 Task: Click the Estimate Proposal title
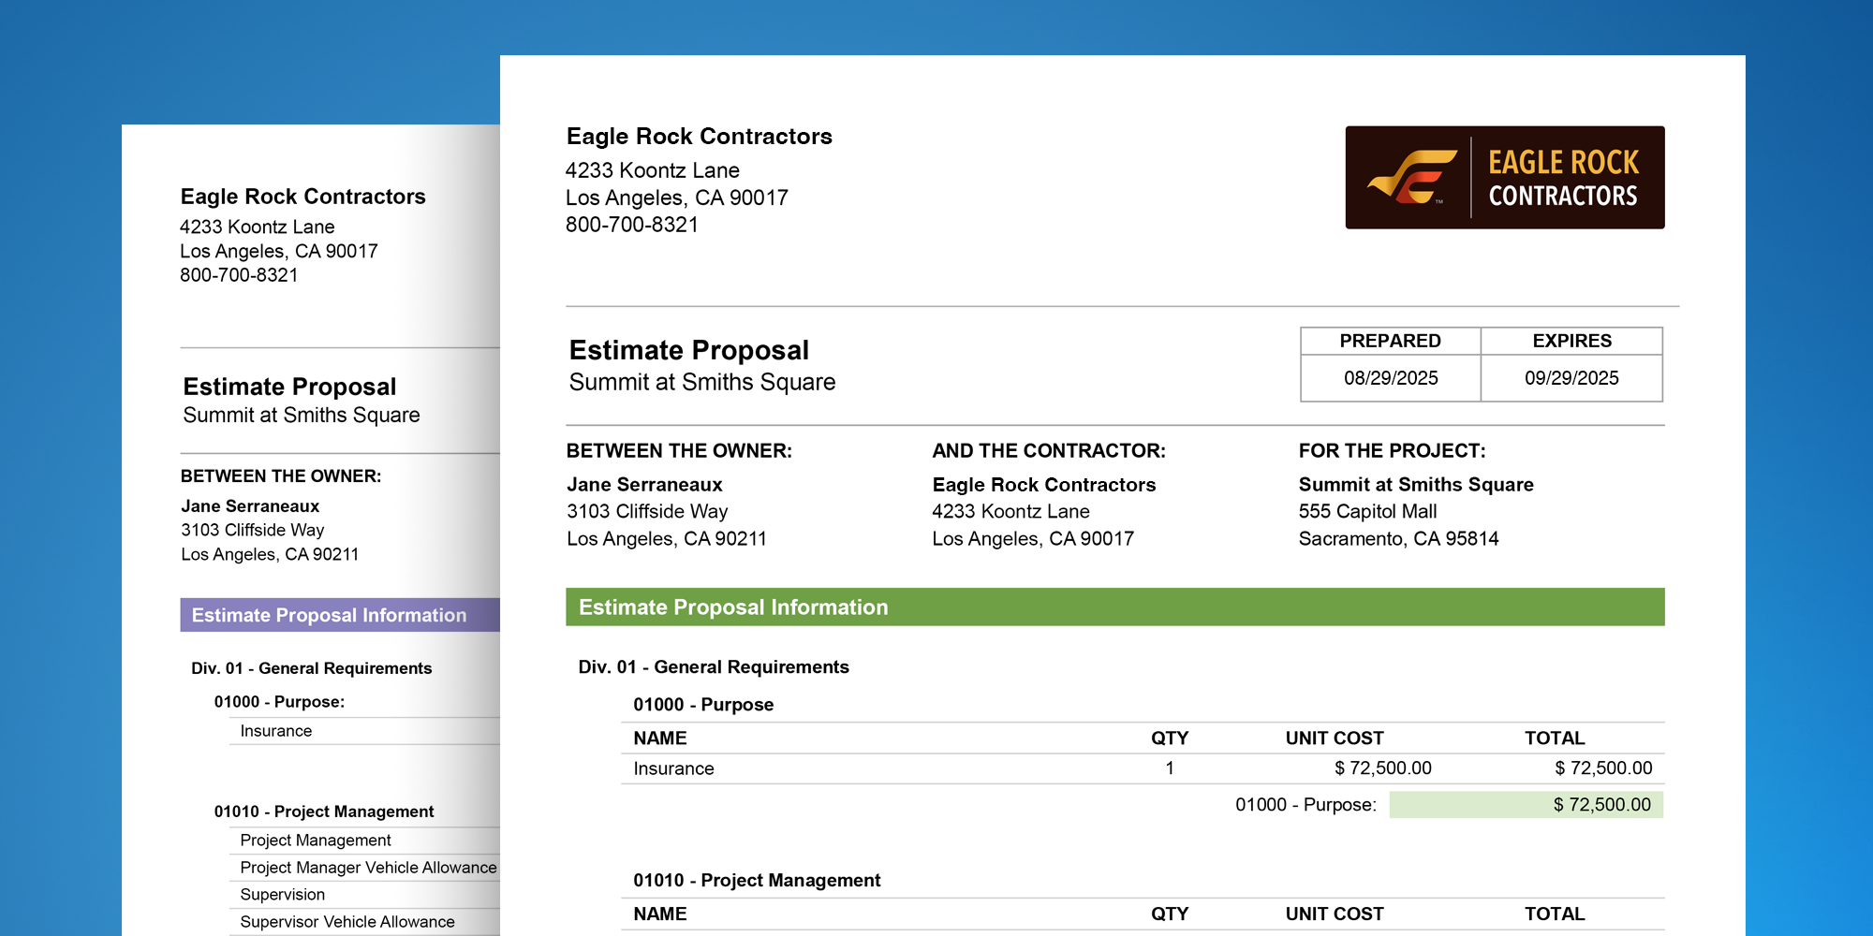687,351
